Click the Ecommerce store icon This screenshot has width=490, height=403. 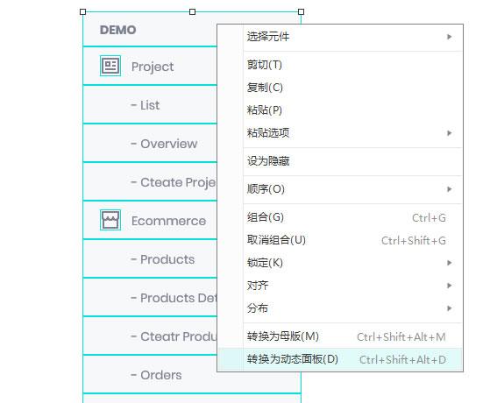click(110, 220)
